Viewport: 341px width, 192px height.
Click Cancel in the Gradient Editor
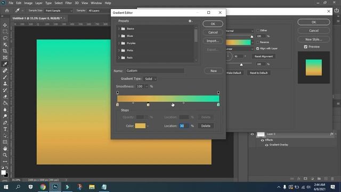213,33
